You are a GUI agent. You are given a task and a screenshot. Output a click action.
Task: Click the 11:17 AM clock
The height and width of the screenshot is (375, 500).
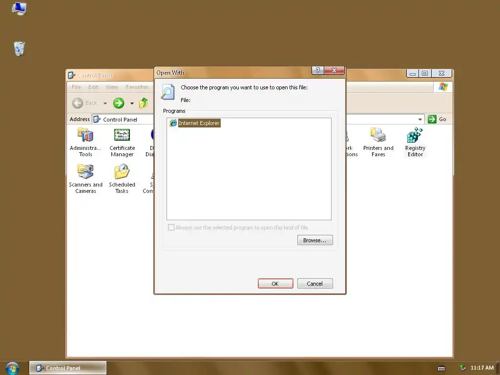482,368
